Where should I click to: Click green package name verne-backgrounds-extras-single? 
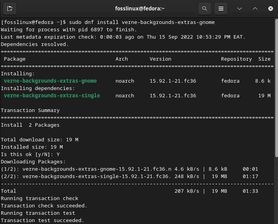tap(52, 95)
